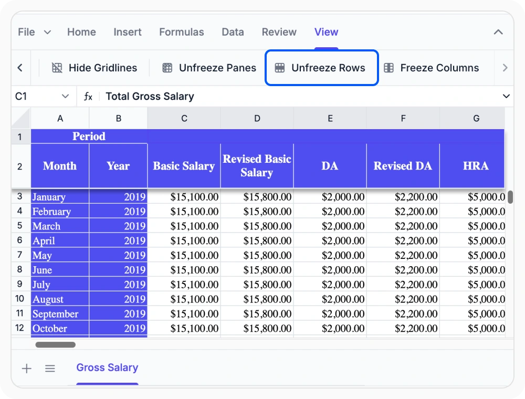
Task: Open the Data tab
Action: click(233, 32)
